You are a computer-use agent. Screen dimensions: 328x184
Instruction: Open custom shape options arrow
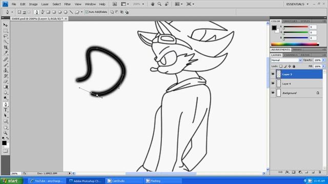pyautogui.click(x=81, y=12)
